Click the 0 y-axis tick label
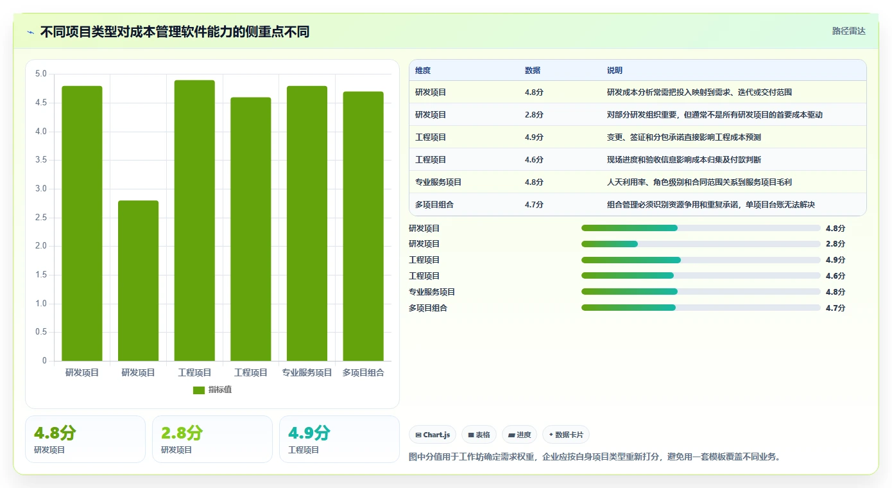 pos(44,361)
